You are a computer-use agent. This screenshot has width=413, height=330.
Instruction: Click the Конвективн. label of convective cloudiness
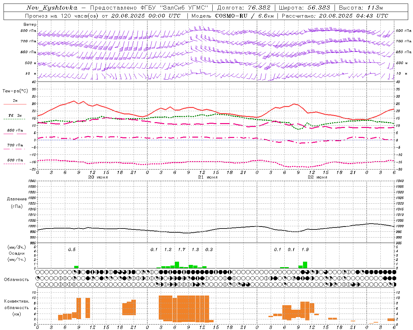click(16, 301)
